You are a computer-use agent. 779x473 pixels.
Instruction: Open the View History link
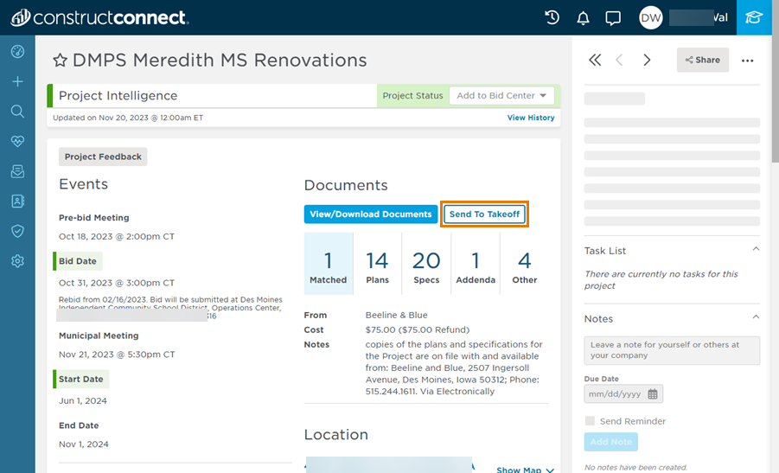pos(531,118)
